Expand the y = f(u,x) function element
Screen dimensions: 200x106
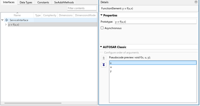[x=6, y=24]
